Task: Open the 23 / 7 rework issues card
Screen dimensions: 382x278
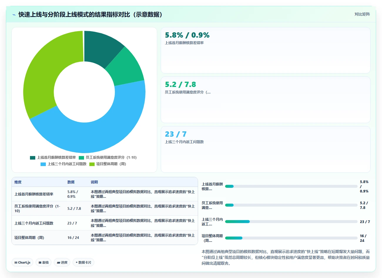Action: coord(266,149)
